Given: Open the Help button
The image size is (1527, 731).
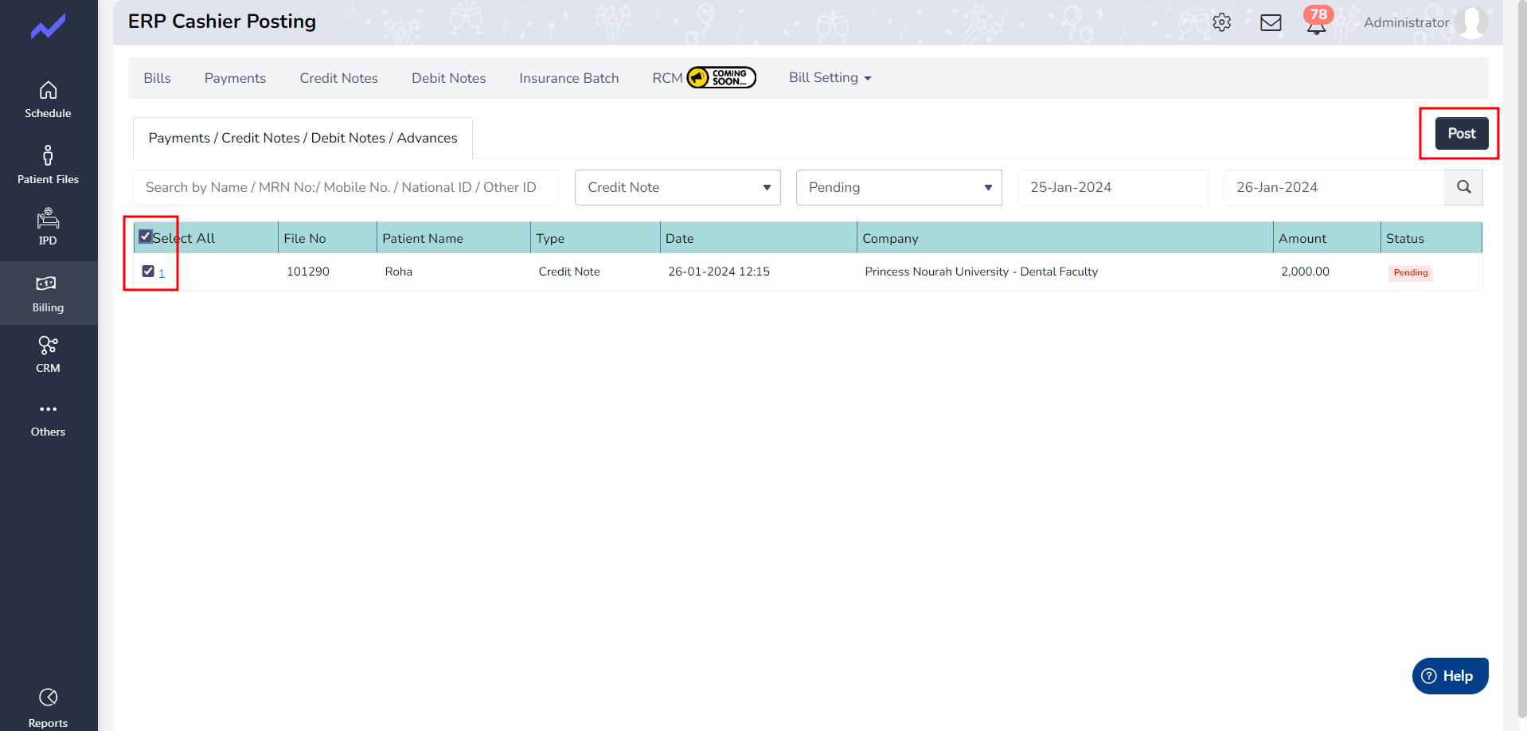Looking at the screenshot, I should (1450, 675).
